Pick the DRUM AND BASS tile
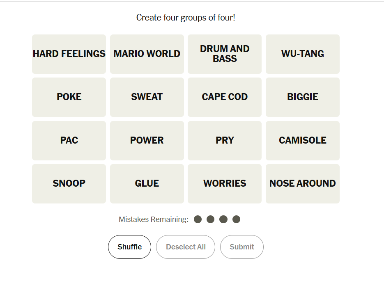Screen dimensions: 384x281 [225, 54]
